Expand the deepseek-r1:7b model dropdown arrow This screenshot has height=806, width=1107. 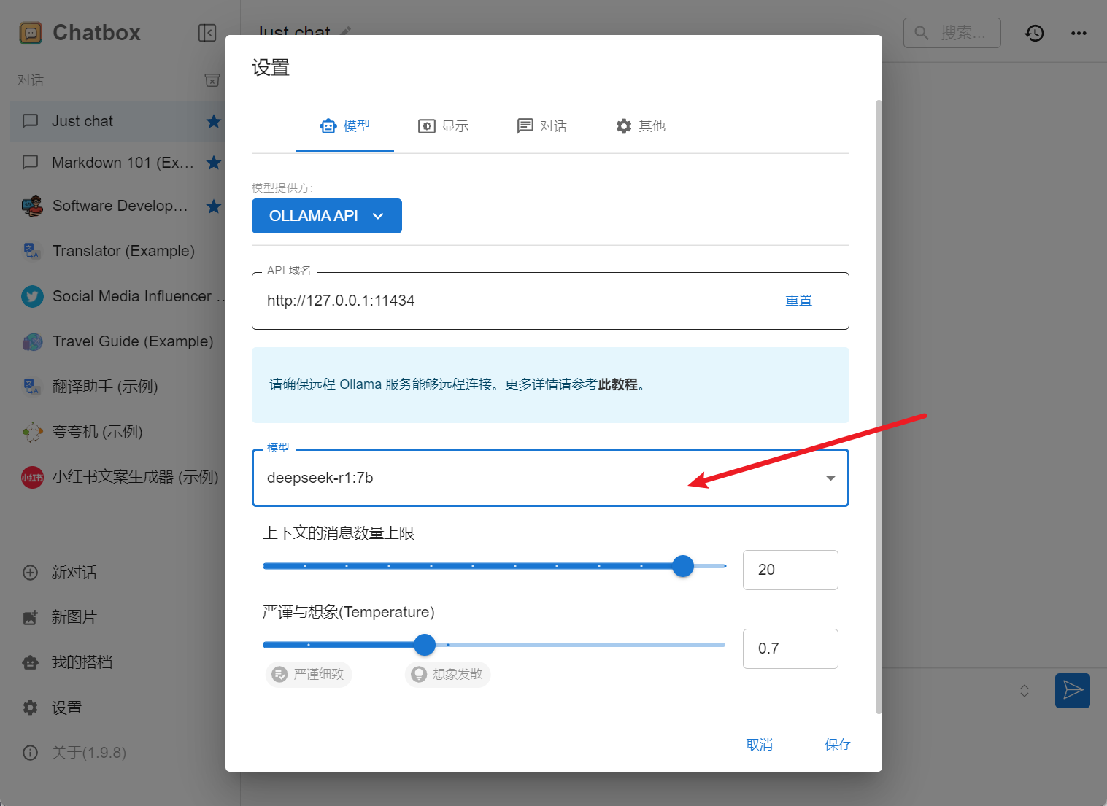coord(830,478)
